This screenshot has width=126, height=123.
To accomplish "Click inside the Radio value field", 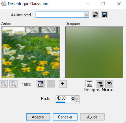I will pos(64,98).
